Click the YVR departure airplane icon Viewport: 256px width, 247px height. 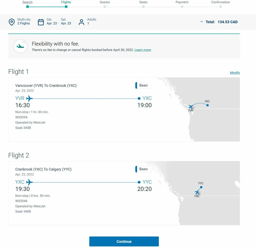click(x=29, y=98)
